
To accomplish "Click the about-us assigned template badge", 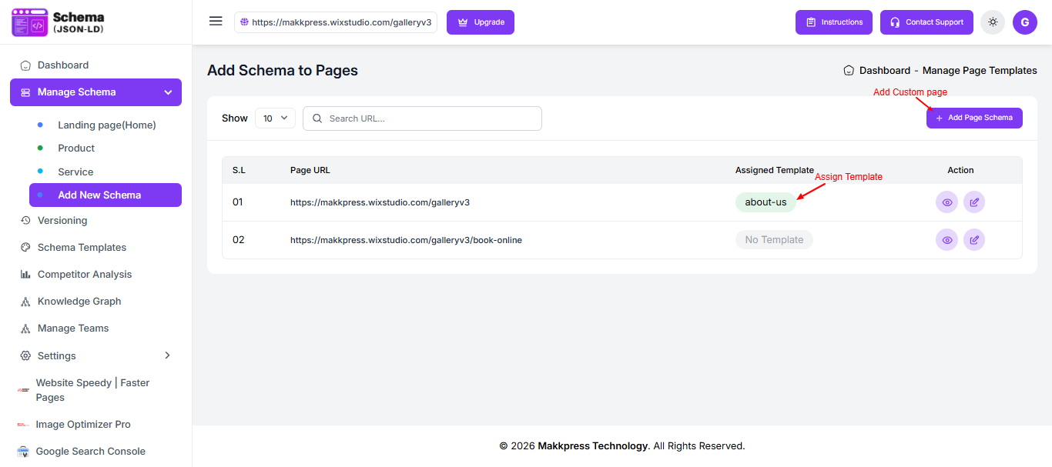I will coord(766,202).
